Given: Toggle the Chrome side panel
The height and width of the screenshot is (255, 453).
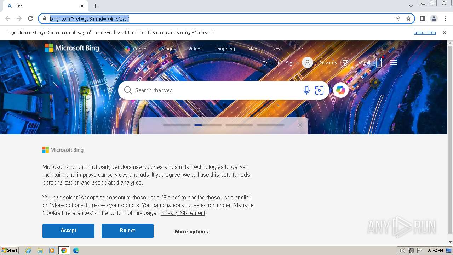Looking at the screenshot, I should 422,18.
